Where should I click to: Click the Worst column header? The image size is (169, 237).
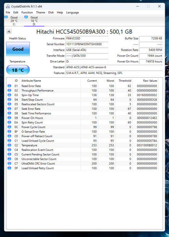(110, 81)
